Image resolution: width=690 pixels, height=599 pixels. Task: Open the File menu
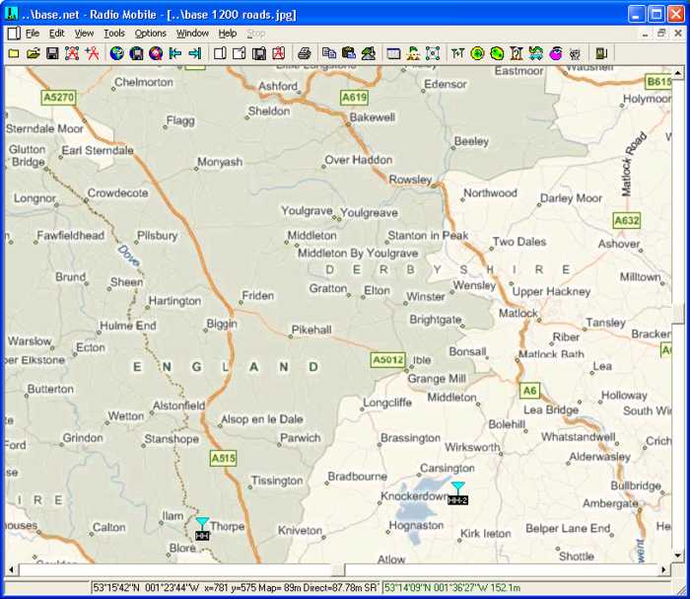pyautogui.click(x=33, y=34)
